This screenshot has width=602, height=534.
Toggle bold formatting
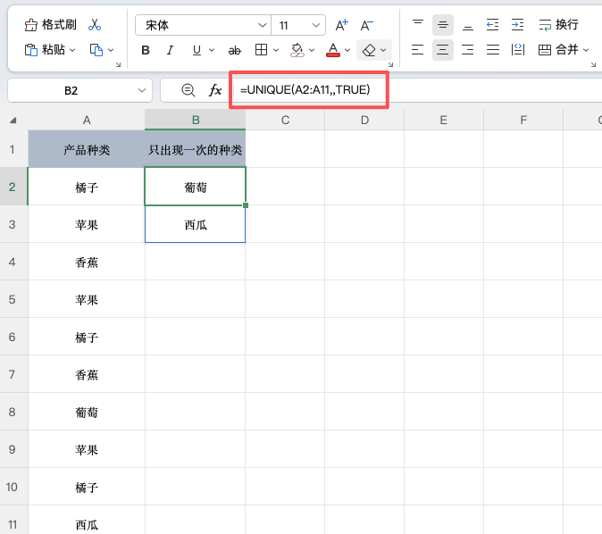tap(146, 50)
